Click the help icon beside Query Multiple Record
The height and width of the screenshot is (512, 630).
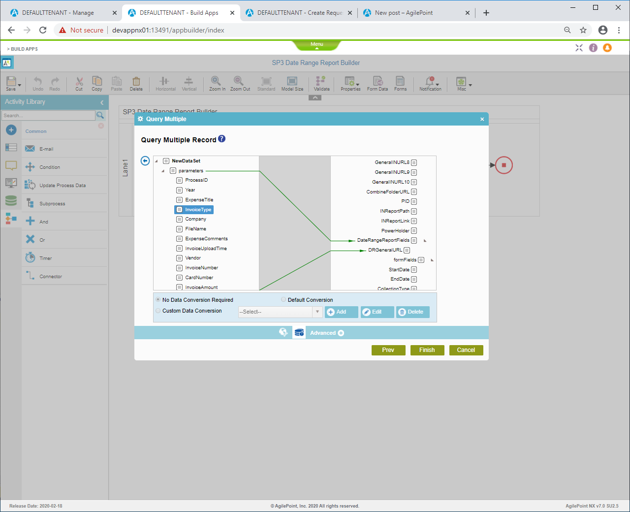(222, 139)
